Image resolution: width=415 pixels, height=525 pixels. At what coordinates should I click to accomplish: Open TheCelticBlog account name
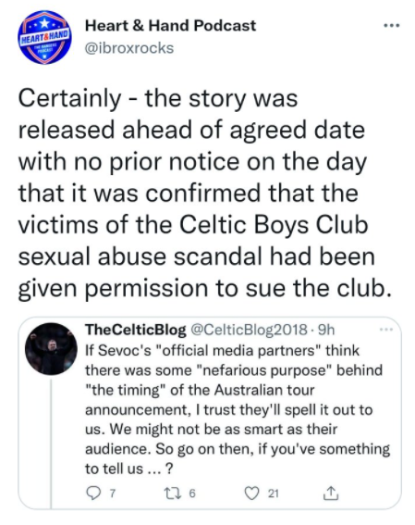136,330
